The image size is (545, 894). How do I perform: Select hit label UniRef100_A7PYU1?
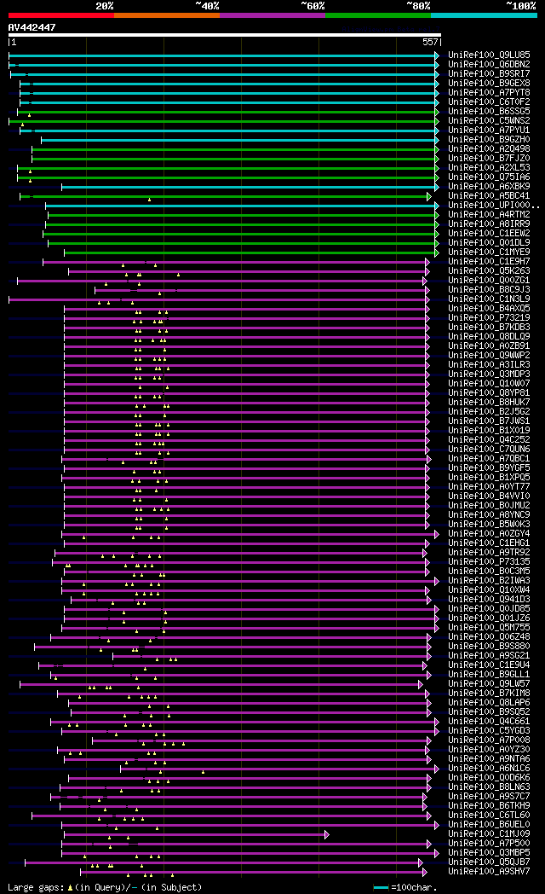pos(489,131)
